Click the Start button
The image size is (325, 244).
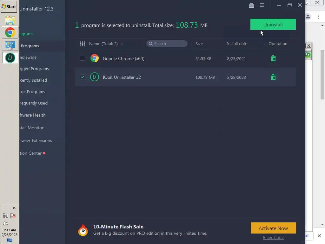click(9, 6)
